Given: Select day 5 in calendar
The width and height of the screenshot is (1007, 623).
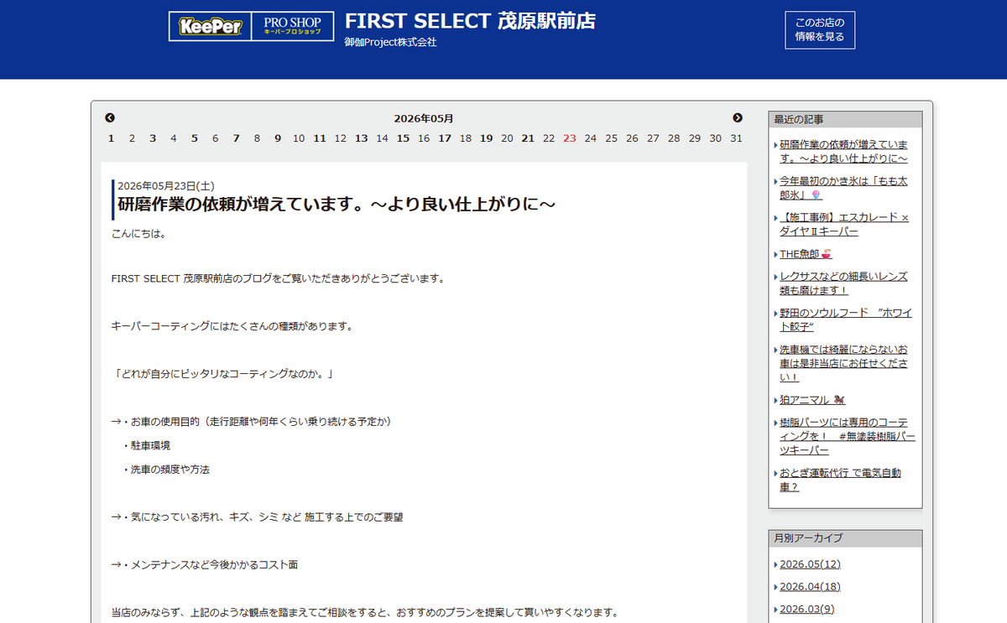Looking at the screenshot, I should tap(194, 138).
